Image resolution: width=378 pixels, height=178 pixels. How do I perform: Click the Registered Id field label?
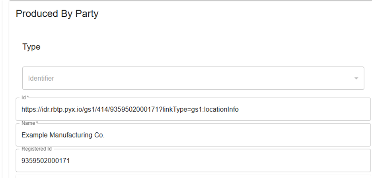click(37, 149)
